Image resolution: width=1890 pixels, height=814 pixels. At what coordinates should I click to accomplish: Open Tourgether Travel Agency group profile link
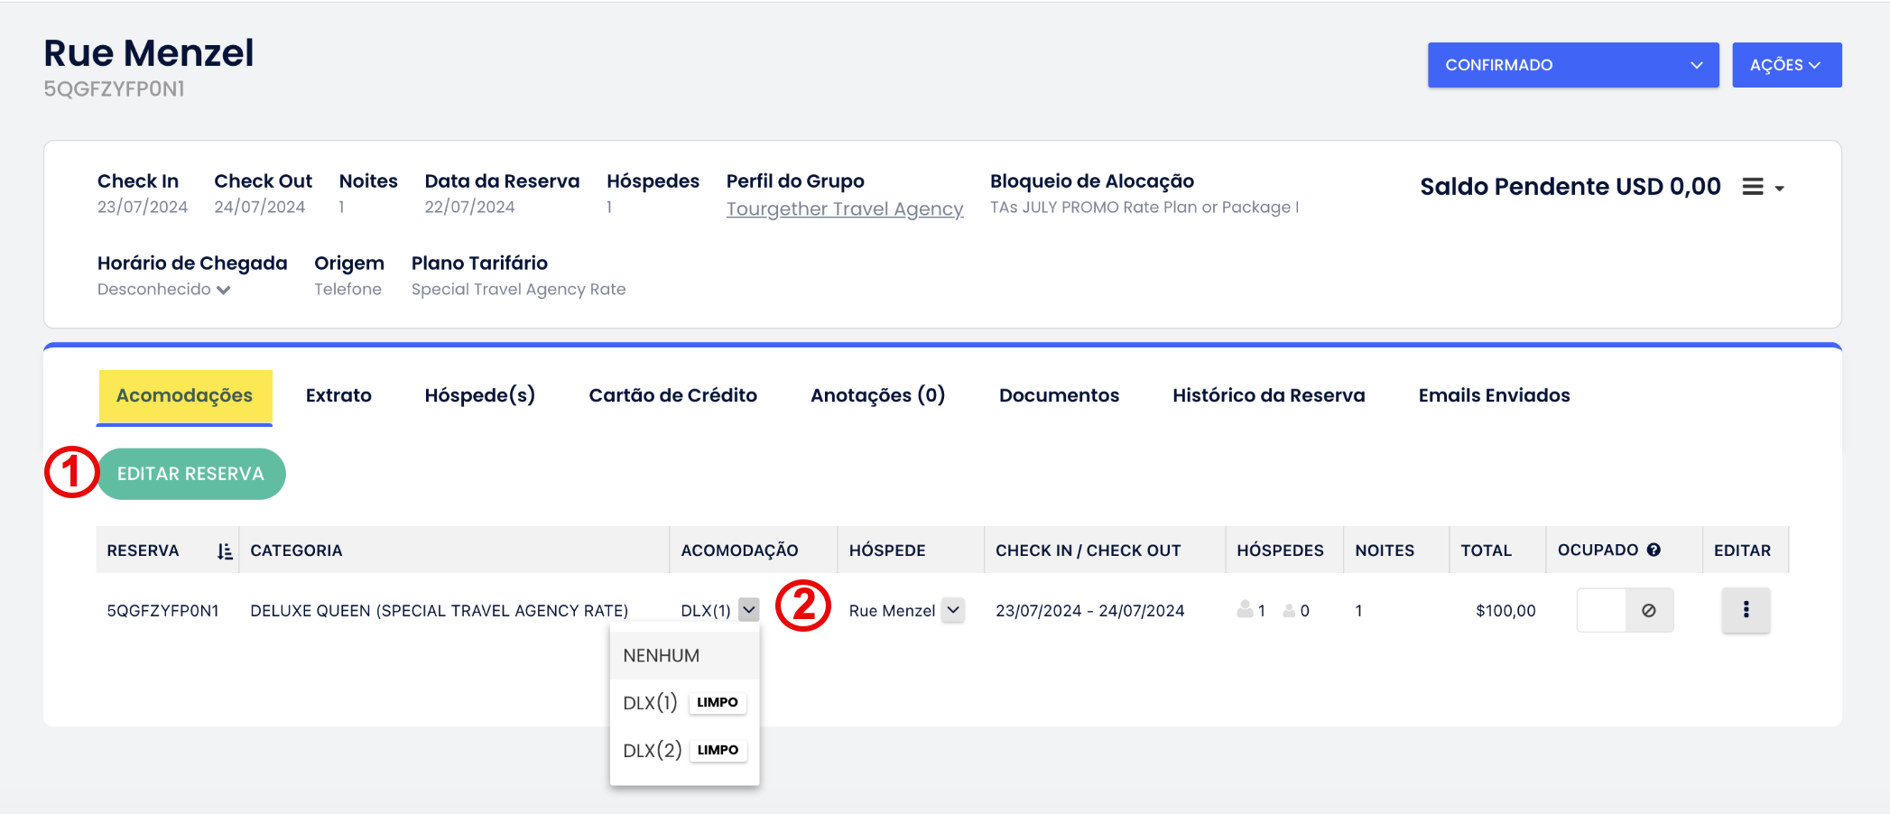tap(844, 209)
